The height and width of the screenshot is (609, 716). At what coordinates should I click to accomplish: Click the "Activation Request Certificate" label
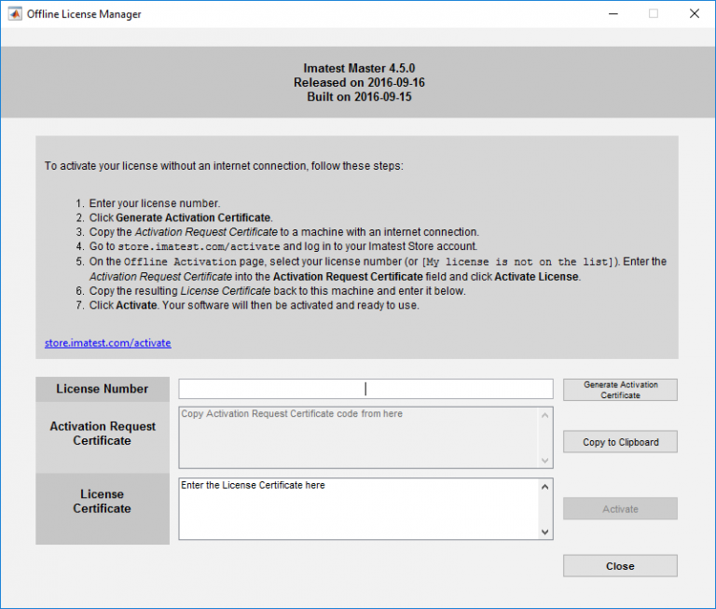click(103, 433)
